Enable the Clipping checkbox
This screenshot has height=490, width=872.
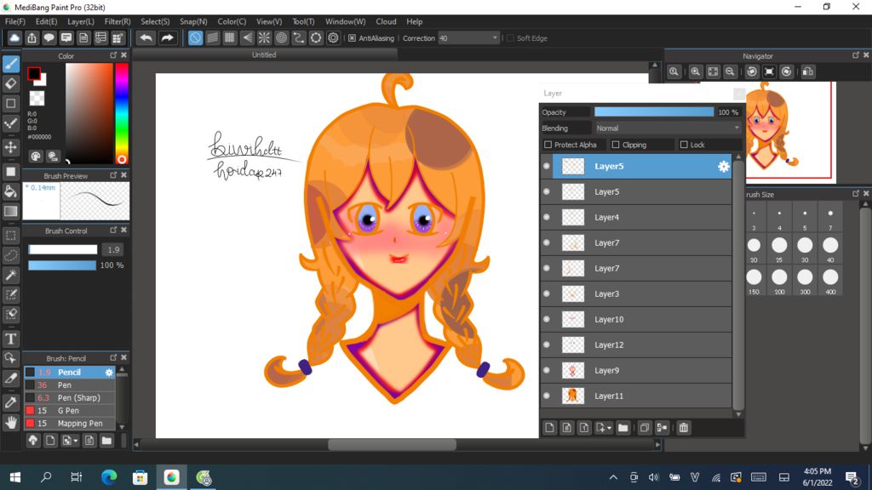[616, 145]
